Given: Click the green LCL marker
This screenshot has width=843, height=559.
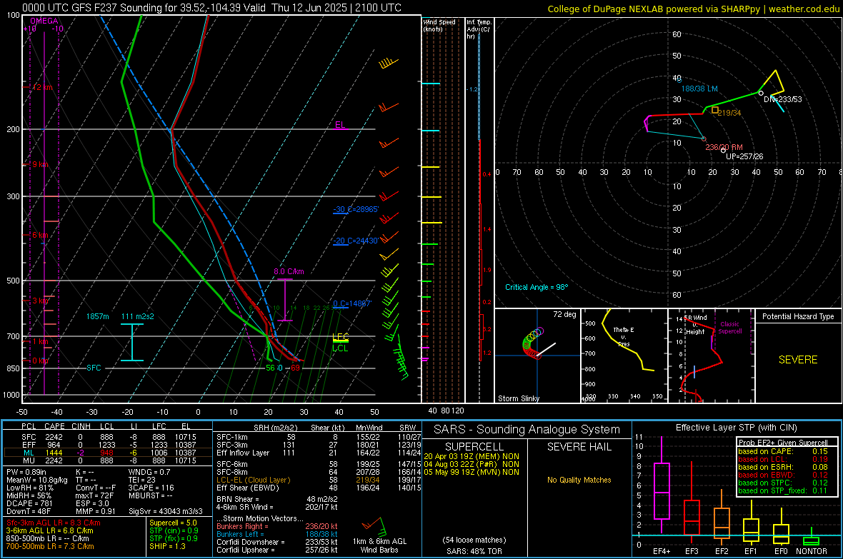Looking at the screenshot, I should [340, 348].
